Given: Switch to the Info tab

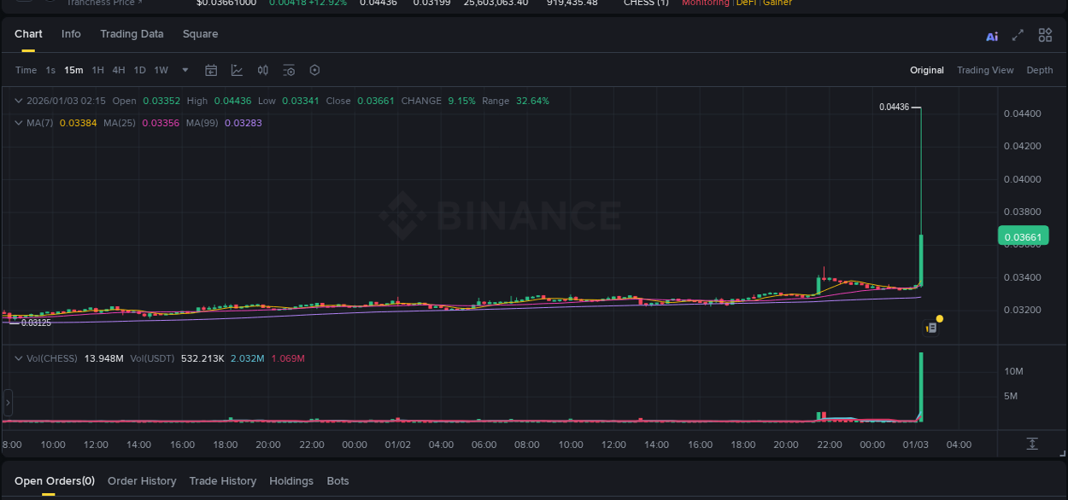Looking at the screenshot, I should tap(71, 34).
